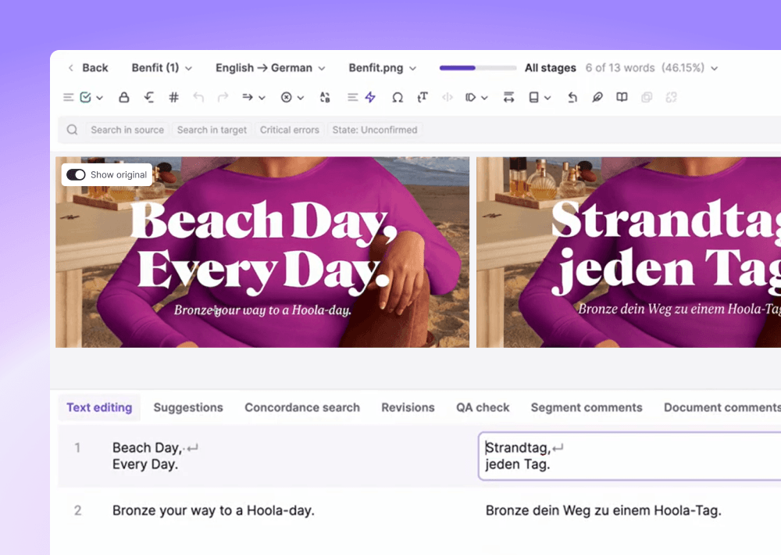The height and width of the screenshot is (555, 781).
Task: Click the feather quill toolbar icon
Action: [597, 98]
